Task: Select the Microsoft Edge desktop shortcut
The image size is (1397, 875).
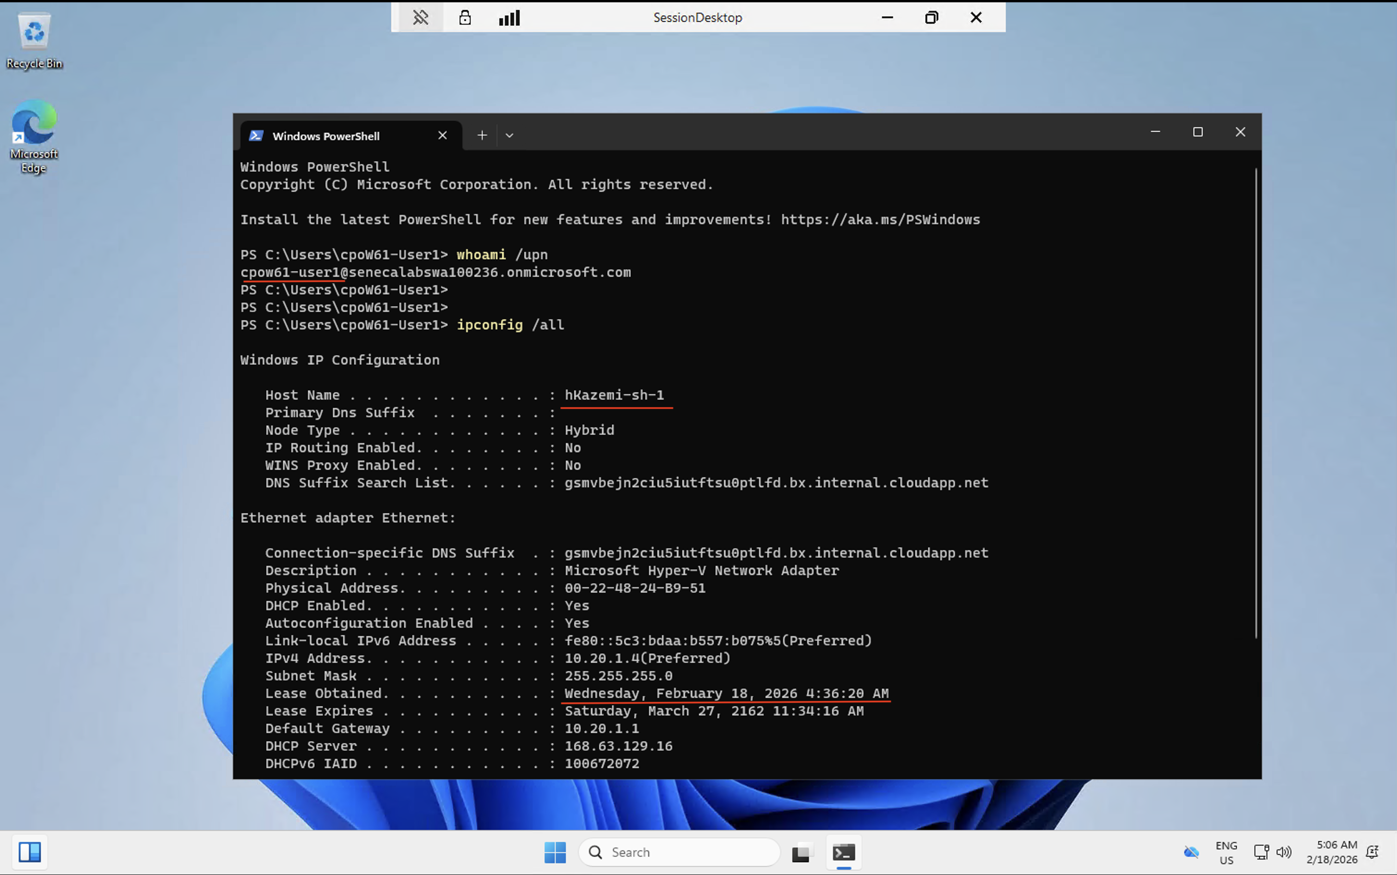Action: [x=34, y=137]
